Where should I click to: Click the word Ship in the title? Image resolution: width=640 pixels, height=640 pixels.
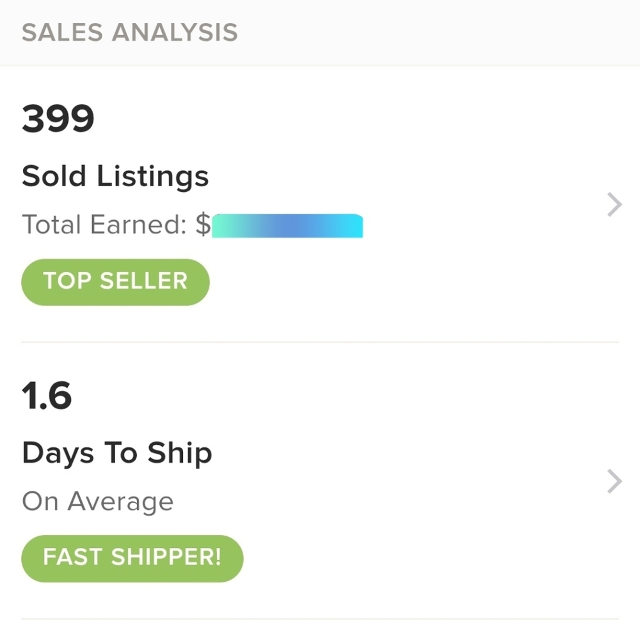click(x=180, y=453)
